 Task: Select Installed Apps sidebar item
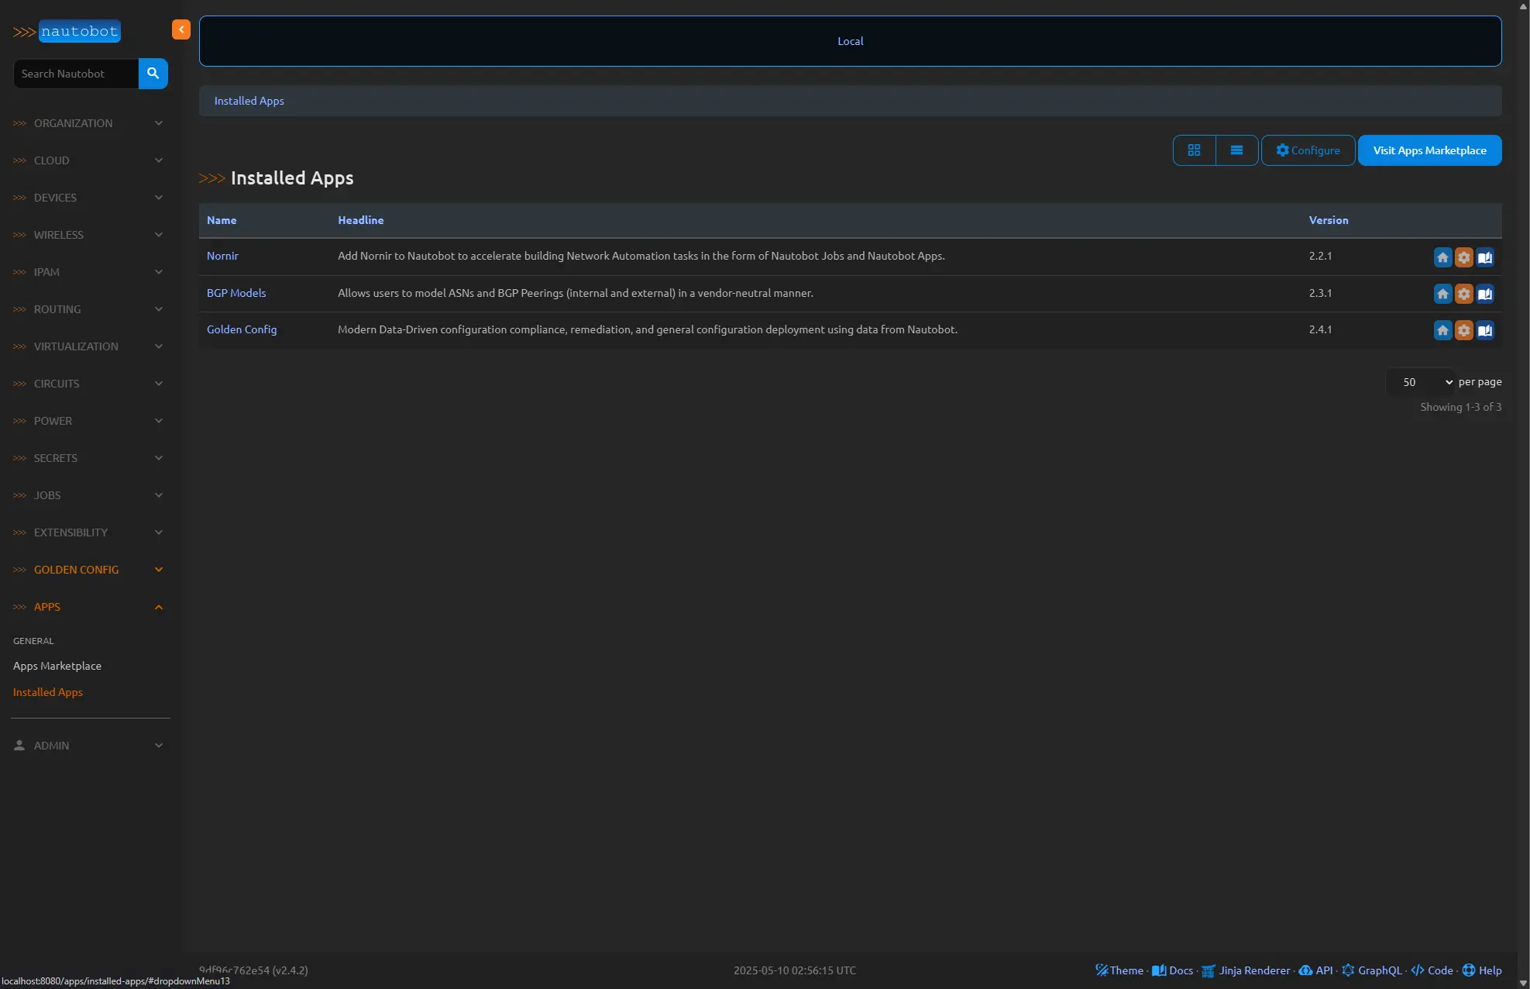(48, 692)
